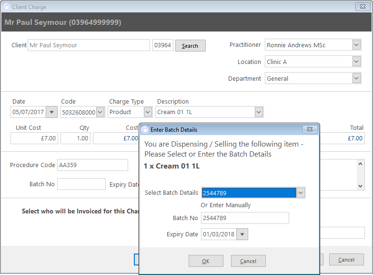Click the Unit Cost field £7.00
Viewport: 373px width, 275px height.
[x=34, y=138]
